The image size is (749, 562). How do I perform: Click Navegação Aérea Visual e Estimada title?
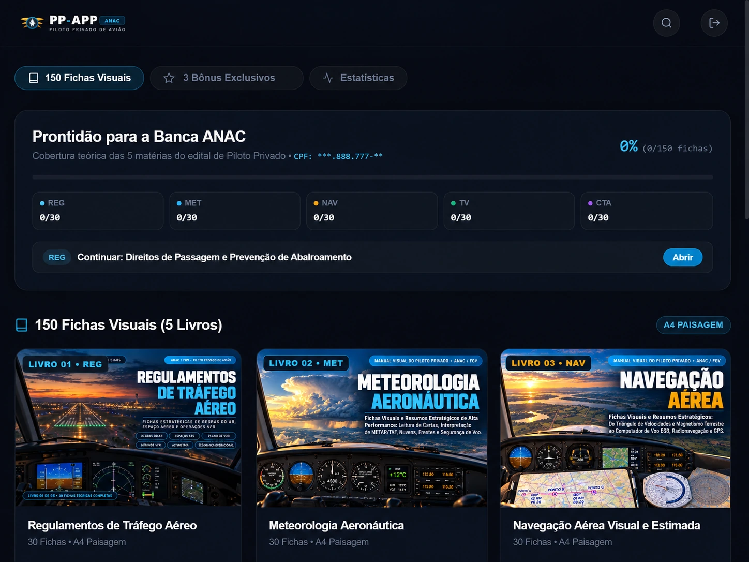coord(607,525)
